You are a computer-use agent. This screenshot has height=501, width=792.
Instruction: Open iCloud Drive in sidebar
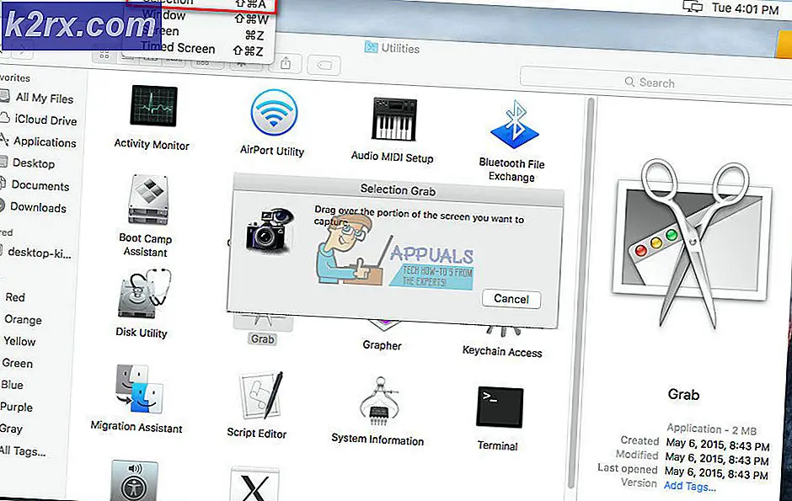pyautogui.click(x=45, y=120)
